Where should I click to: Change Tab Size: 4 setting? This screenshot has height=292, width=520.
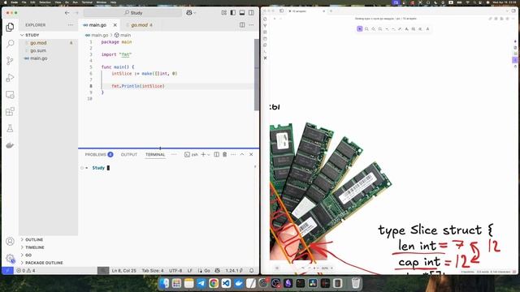pos(153,270)
